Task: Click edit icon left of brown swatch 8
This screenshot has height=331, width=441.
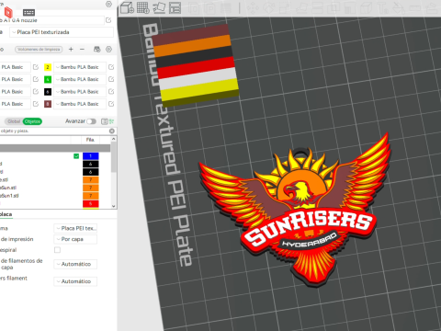Action: pos(36,104)
